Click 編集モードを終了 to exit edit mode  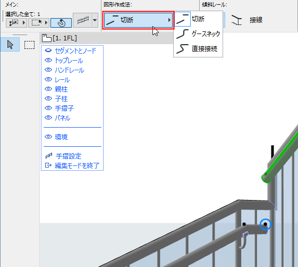coord(77,165)
